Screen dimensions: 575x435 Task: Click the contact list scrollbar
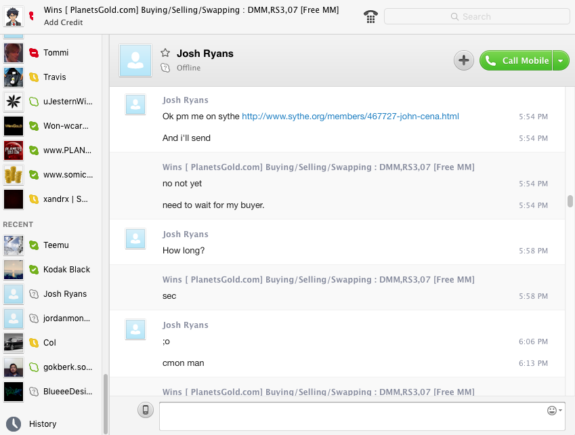[x=106, y=403]
